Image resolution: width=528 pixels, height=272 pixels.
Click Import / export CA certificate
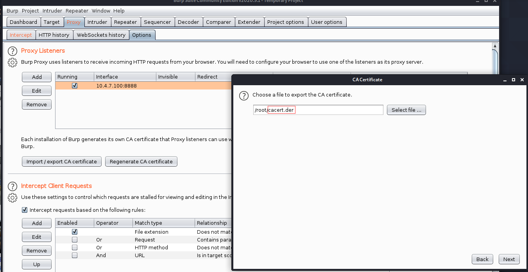tap(62, 161)
